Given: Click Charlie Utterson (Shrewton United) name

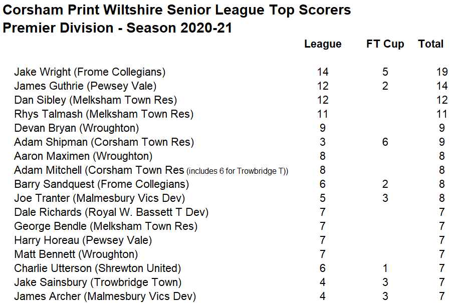Looking at the screenshot, I should [98, 268].
